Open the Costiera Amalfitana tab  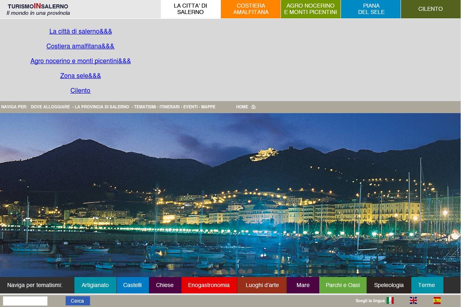tap(251, 9)
